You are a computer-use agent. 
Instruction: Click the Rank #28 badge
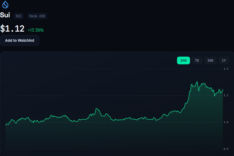(x=37, y=16)
